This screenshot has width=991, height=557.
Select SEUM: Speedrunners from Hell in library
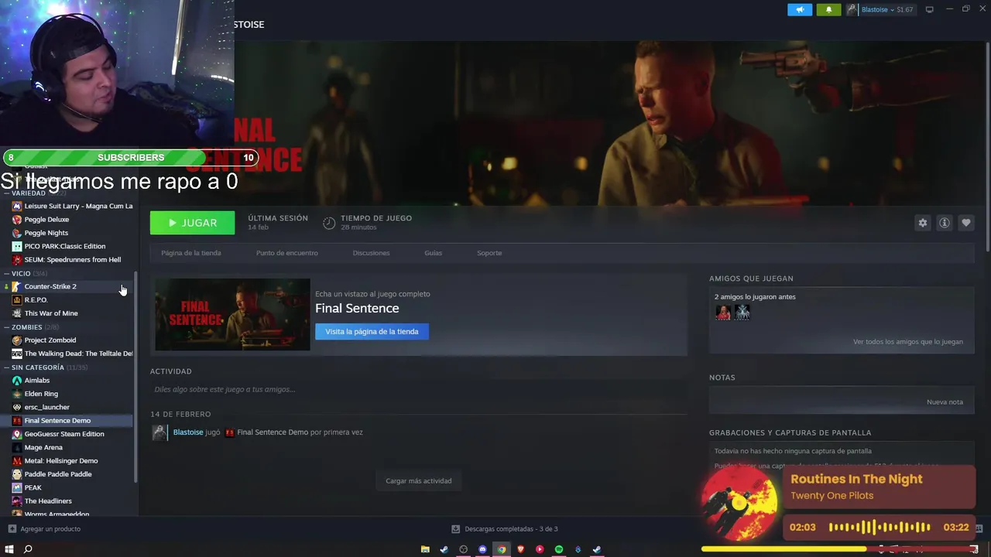point(73,260)
